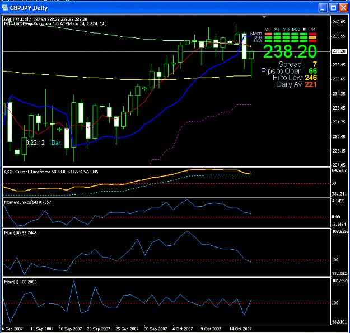Click the salmon MACD M1 signal bar
Viewport: 350px width, 333px height.
pos(268,34)
